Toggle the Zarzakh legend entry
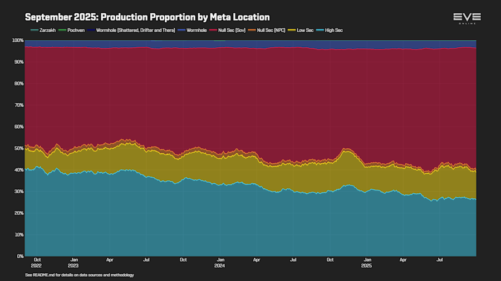 pyautogui.click(x=43, y=31)
